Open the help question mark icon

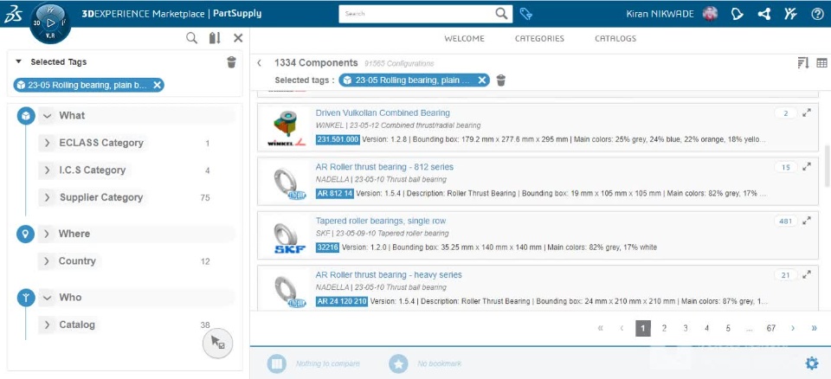click(x=817, y=15)
